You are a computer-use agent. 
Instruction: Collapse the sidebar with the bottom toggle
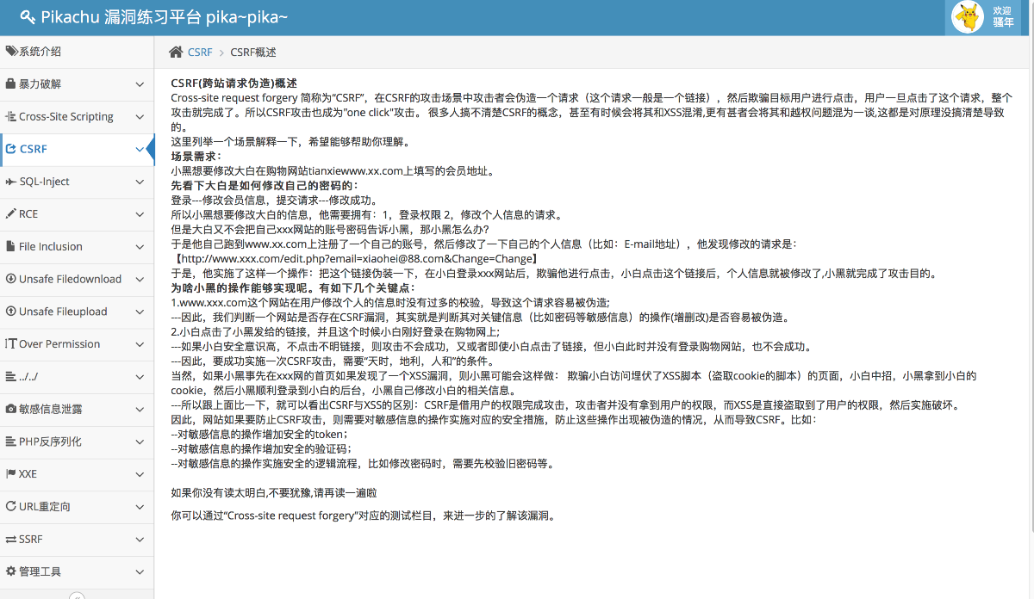point(77,596)
